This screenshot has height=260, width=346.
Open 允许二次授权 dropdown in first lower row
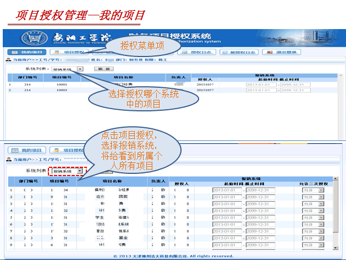tap(321, 190)
